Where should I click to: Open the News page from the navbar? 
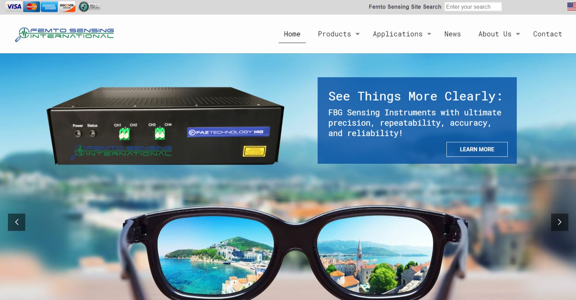click(x=452, y=34)
